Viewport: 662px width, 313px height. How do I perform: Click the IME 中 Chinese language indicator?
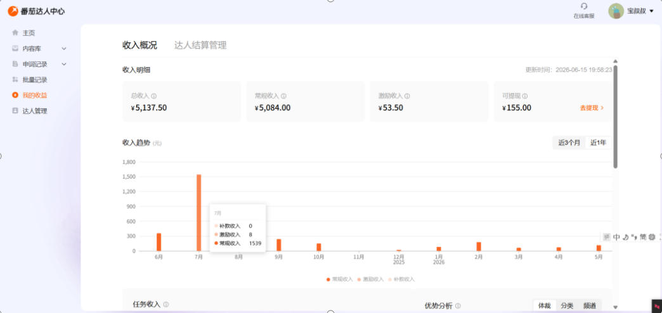point(616,237)
